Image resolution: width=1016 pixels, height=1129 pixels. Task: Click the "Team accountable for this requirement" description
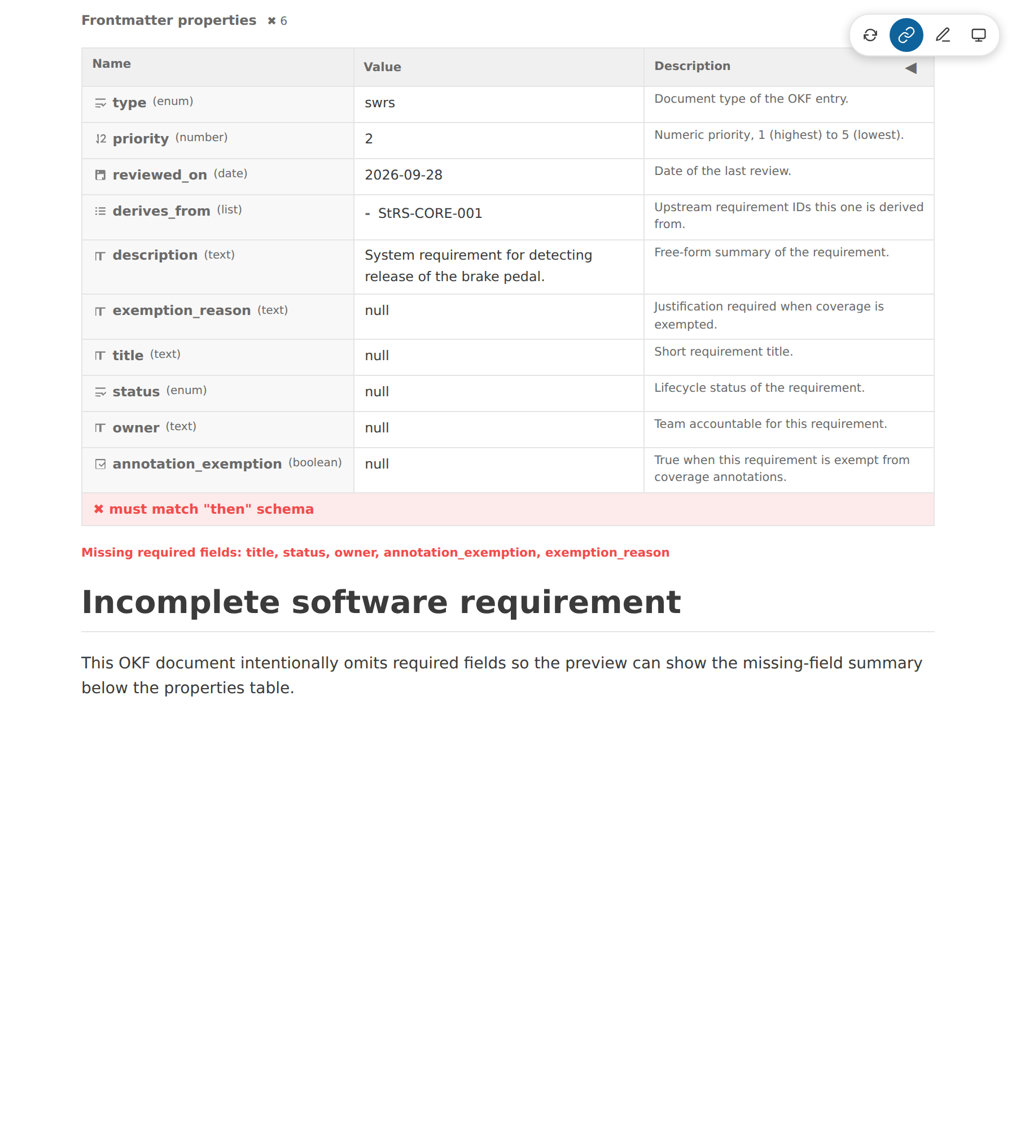pos(770,424)
